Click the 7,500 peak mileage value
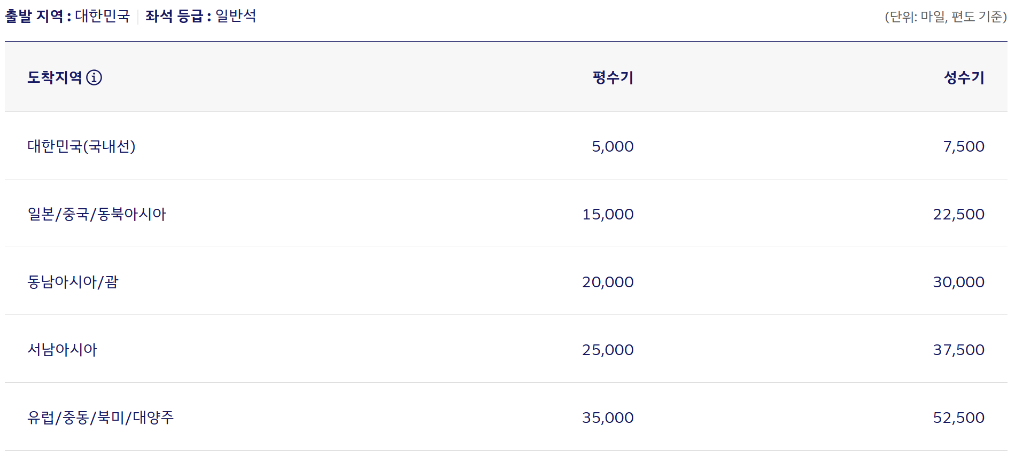1015x456 pixels. point(964,146)
